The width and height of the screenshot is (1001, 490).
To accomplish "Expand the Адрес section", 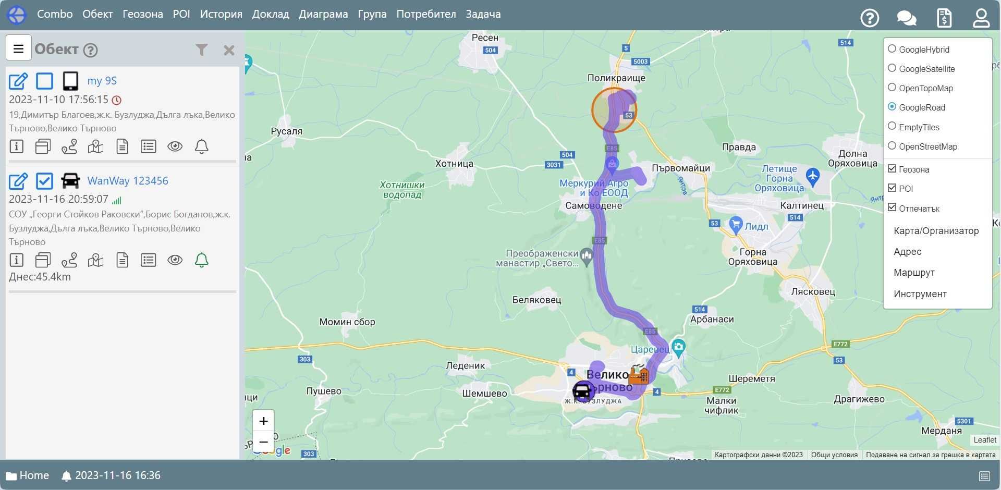I will [x=908, y=252].
